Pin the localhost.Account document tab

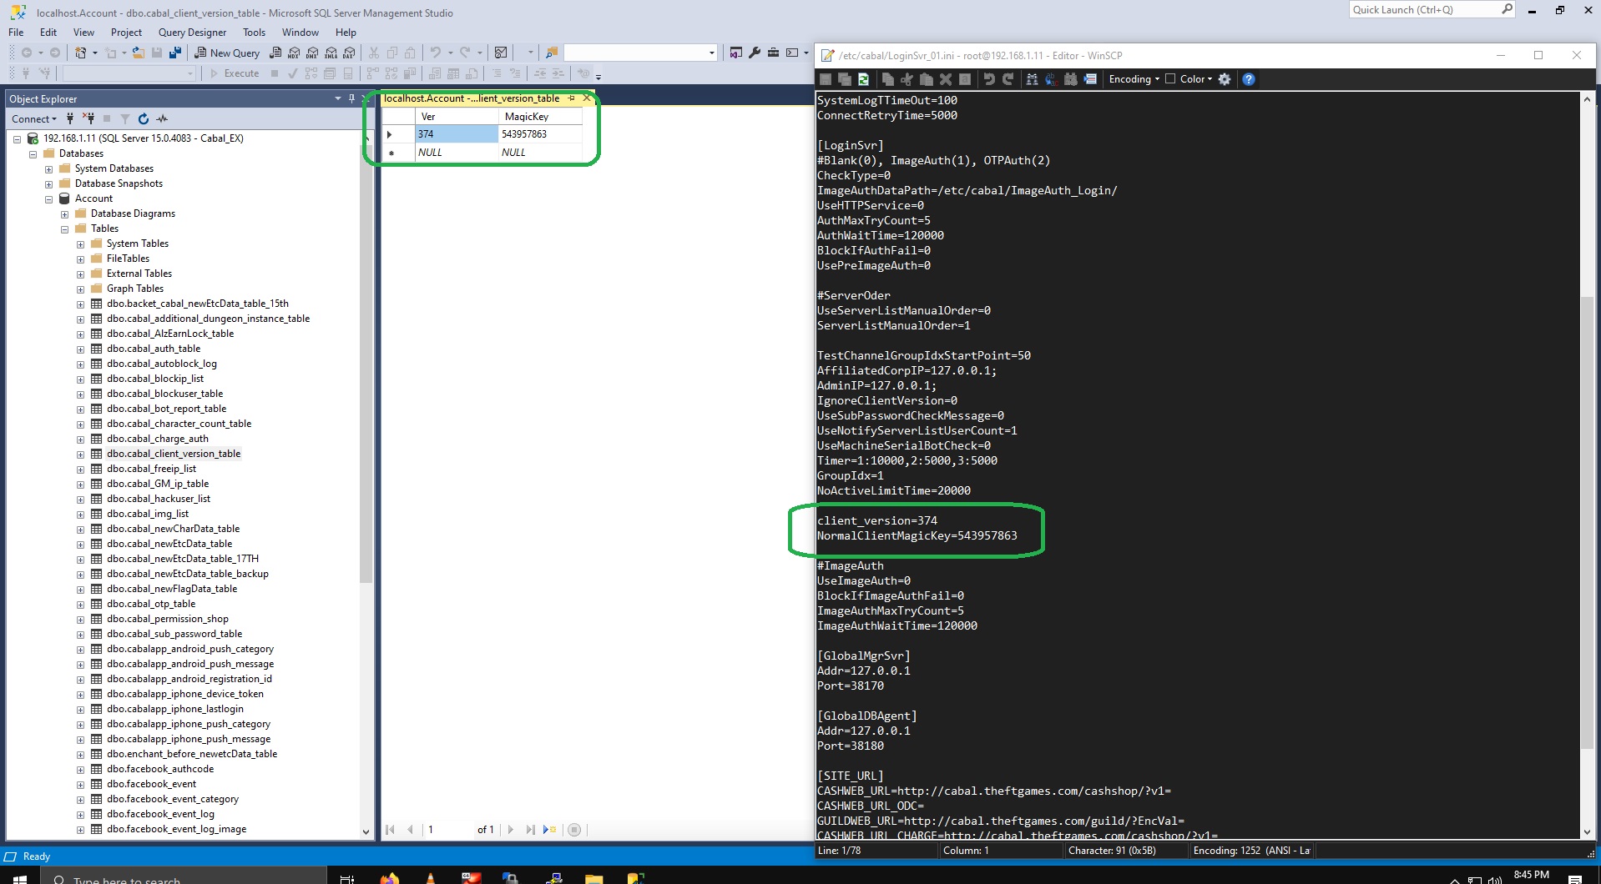point(572,98)
